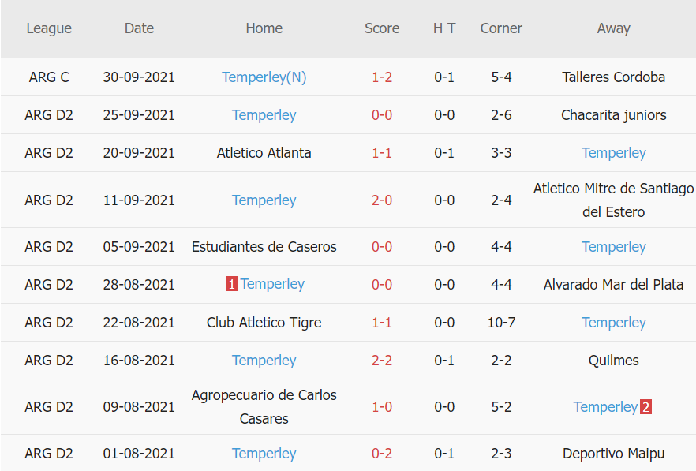Click the 1-2 score against Talleres Cordoba
Viewport: 696px width, 471px height.
click(382, 77)
